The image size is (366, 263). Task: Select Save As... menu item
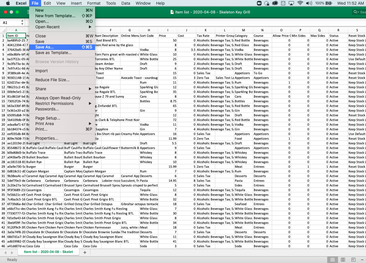pyautogui.click(x=62, y=47)
